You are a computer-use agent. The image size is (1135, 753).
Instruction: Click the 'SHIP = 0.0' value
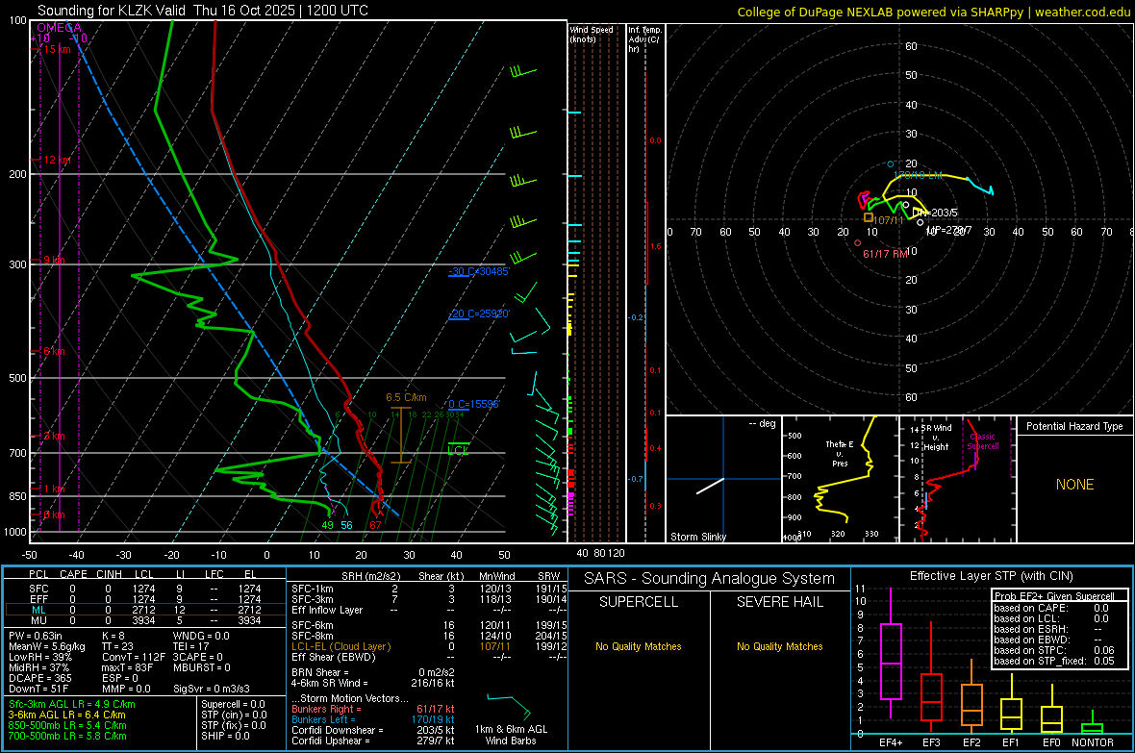coord(225,736)
